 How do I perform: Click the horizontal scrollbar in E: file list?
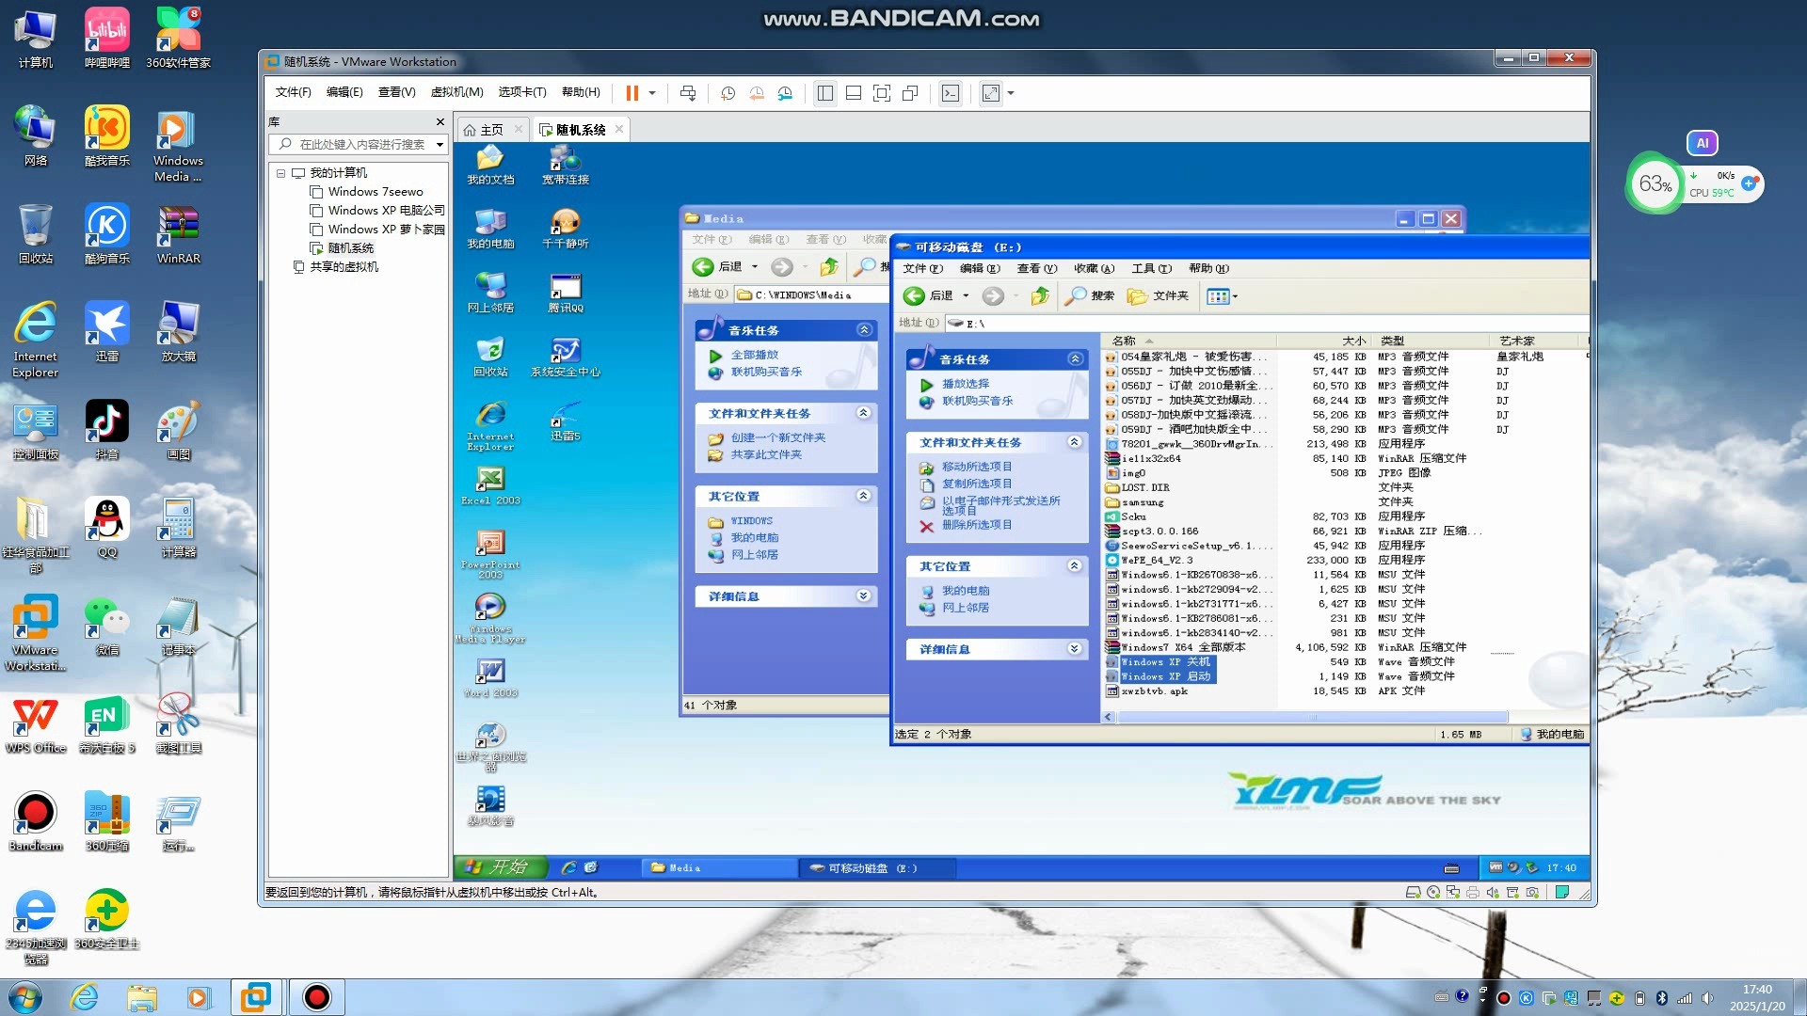[1311, 717]
